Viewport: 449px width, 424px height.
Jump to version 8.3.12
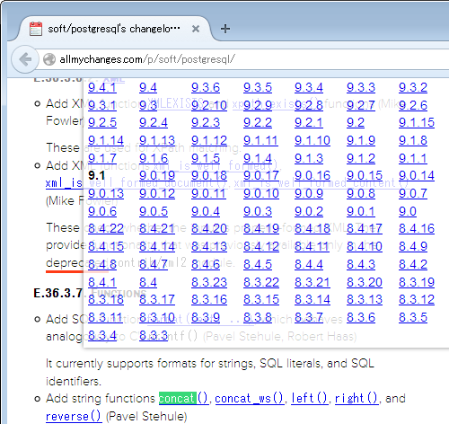click(x=417, y=299)
